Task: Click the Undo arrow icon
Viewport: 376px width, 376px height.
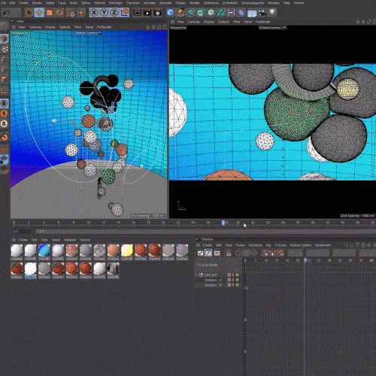Action: [x=7, y=12]
